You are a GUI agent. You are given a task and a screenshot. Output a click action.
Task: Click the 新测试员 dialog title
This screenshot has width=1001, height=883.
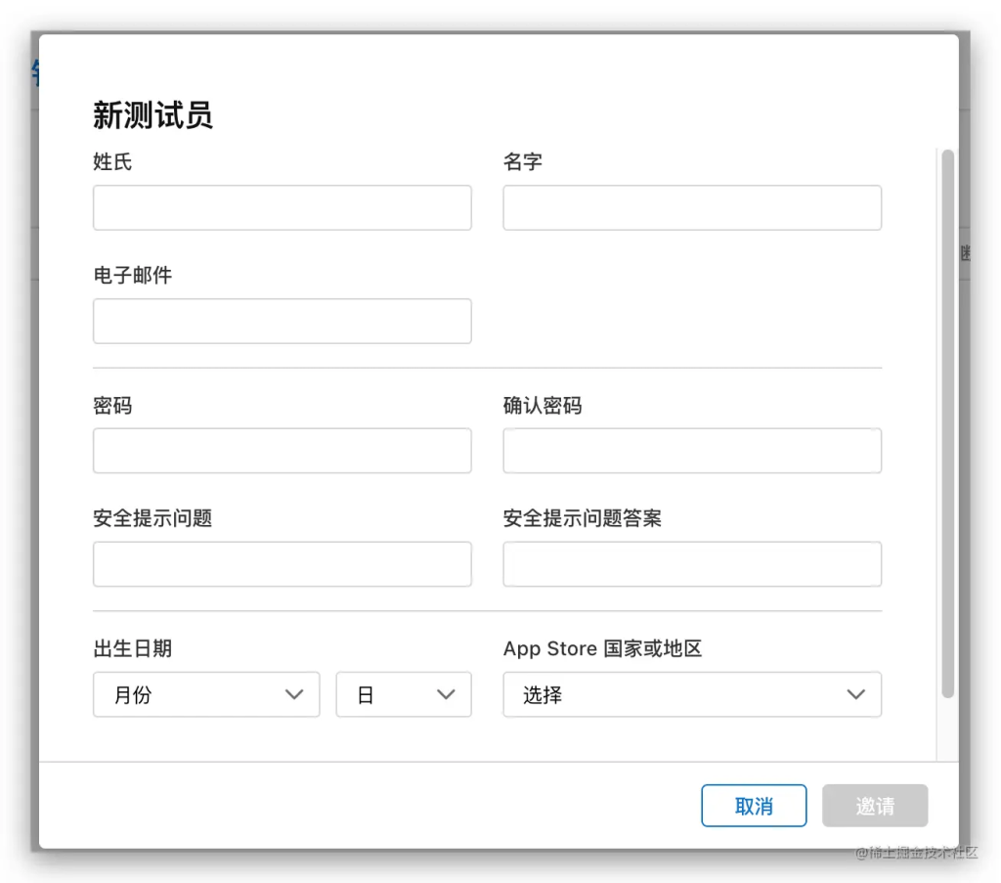[152, 115]
